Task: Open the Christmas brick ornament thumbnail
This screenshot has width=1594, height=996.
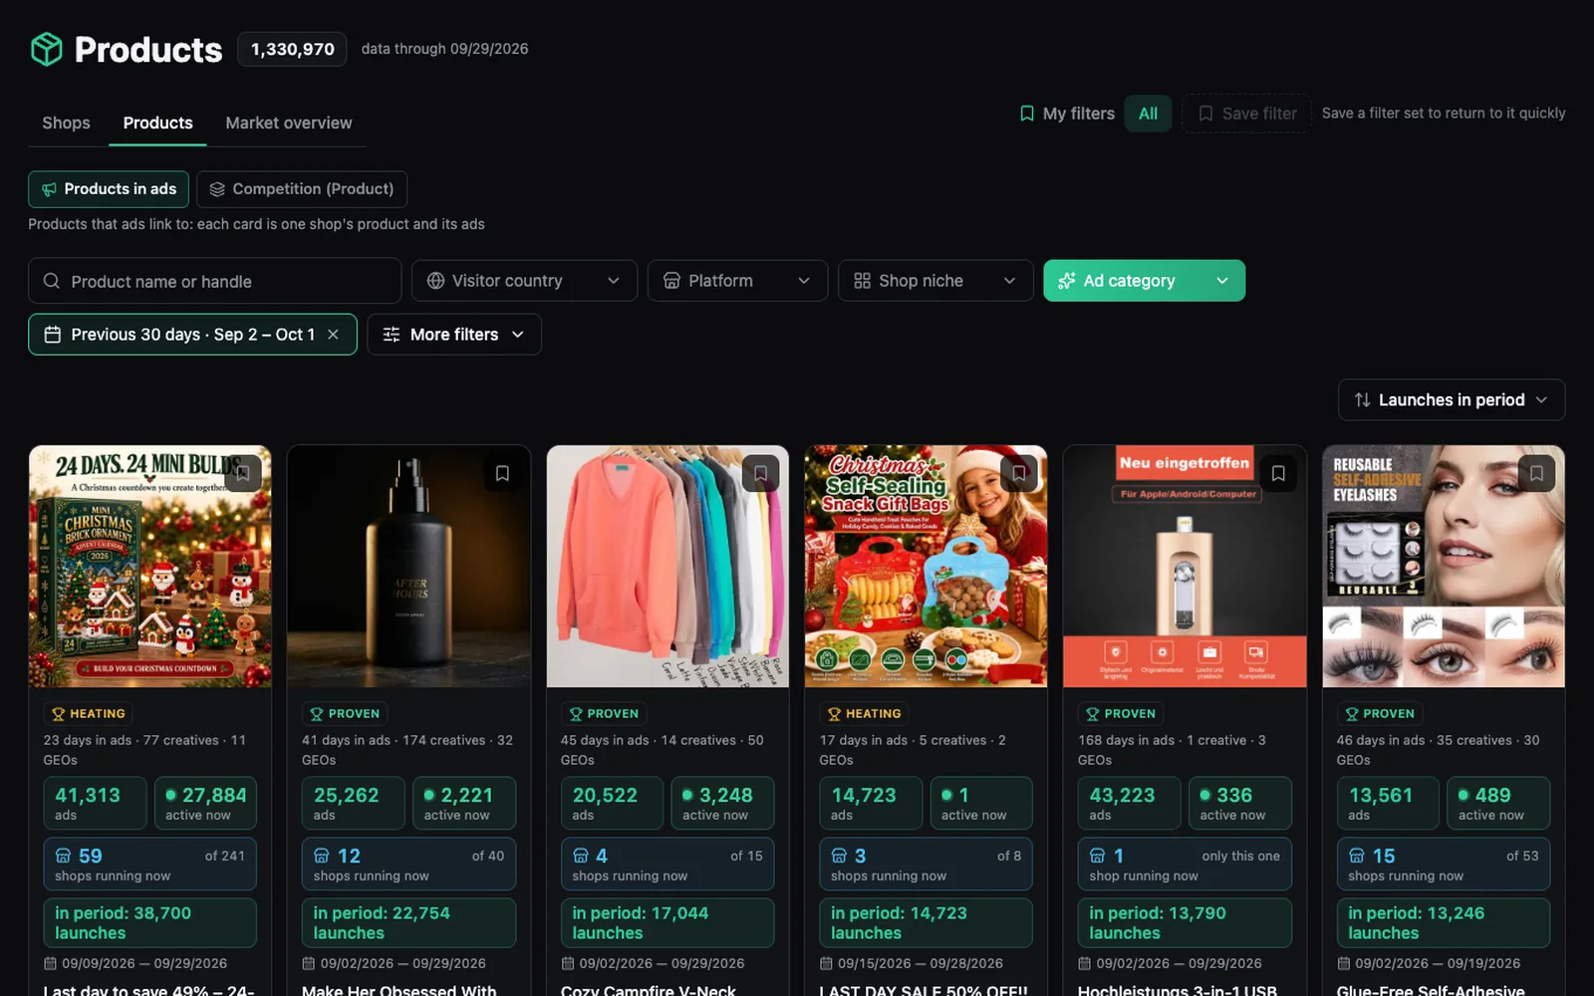Action: pos(149,566)
